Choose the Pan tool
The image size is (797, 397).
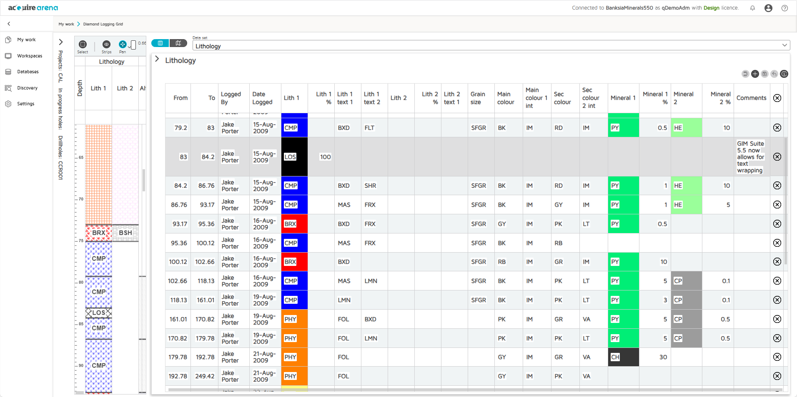point(123,45)
